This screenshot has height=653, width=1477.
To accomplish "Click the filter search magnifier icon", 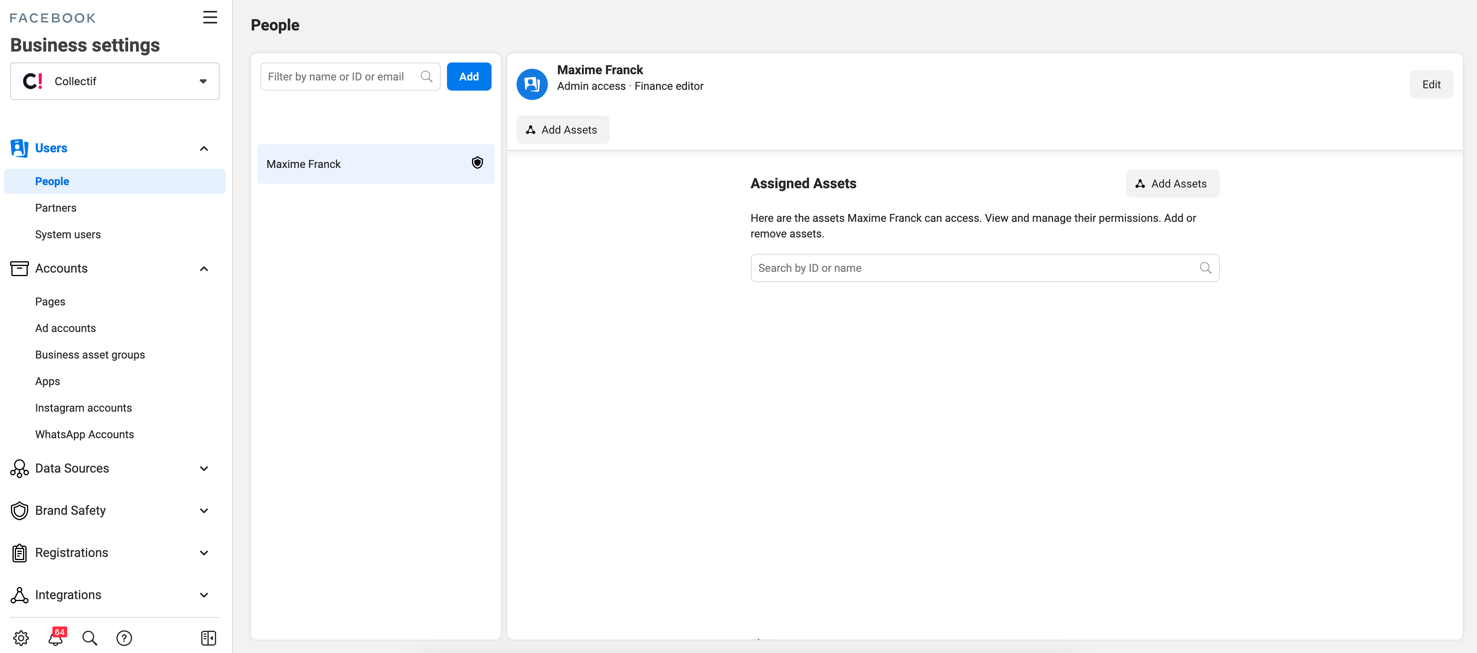I will coord(427,76).
